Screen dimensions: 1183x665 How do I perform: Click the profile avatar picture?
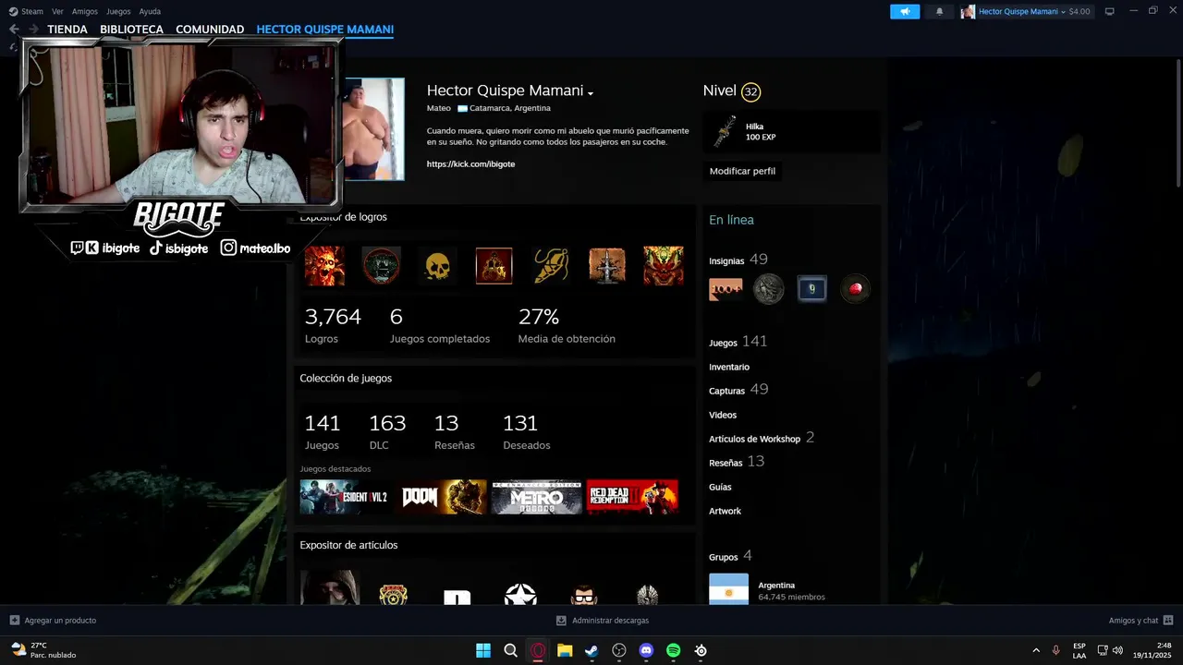[373, 129]
